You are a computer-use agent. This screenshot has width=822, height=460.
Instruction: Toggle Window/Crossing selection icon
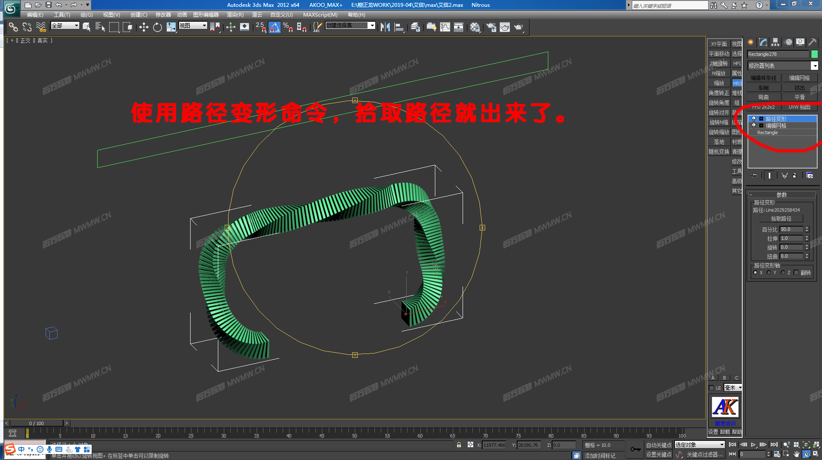point(127,27)
